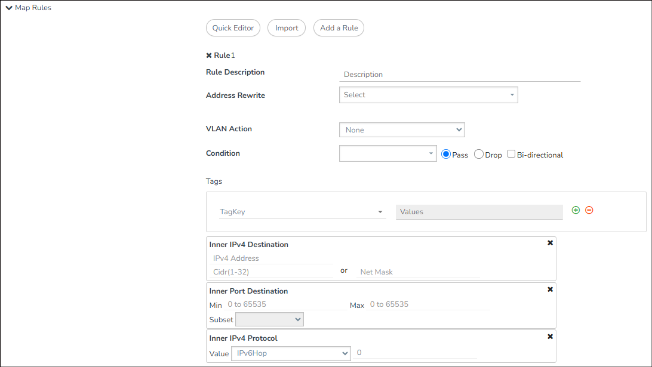This screenshot has width=652, height=367.
Task: Remove the Inner IPv4 Protocol condition
Action: click(550, 337)
